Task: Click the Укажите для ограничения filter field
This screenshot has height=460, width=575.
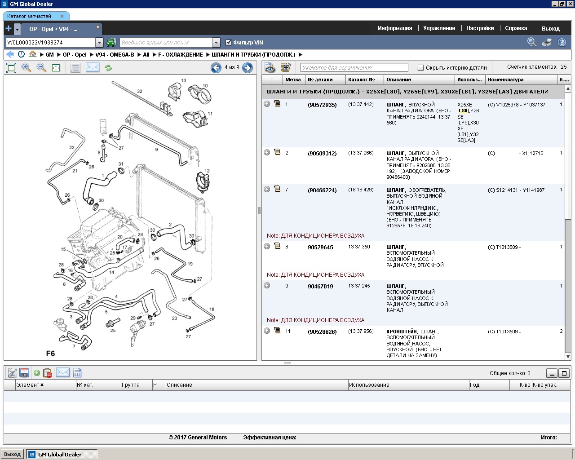Action: [354, 68]
